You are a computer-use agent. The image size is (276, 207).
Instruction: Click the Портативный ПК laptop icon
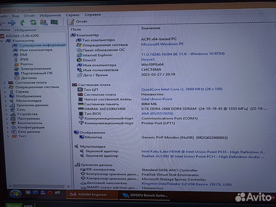[17, 73]
